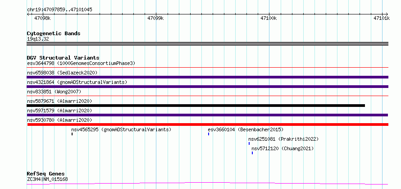Click the nsv833851 thin red variant line
Screen dimensions: 401x189
point(207,96)
